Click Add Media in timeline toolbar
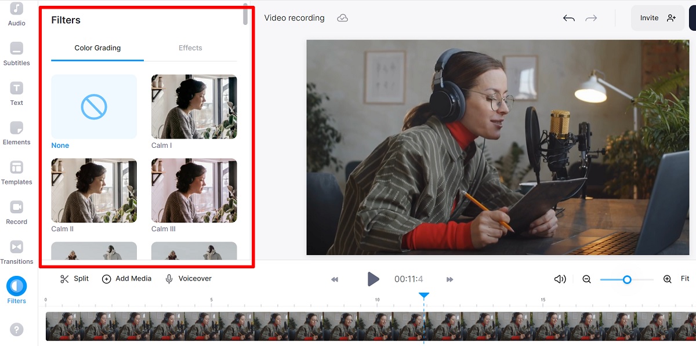 pyautogui.click(x=126, y=279)
